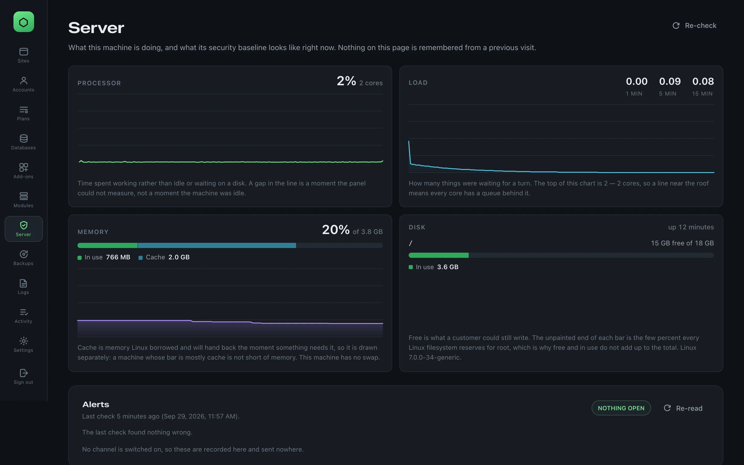Click the 'up 12 minutes' uptime text
This screenshot has height=465, width=744.
(x=691, y=227)
